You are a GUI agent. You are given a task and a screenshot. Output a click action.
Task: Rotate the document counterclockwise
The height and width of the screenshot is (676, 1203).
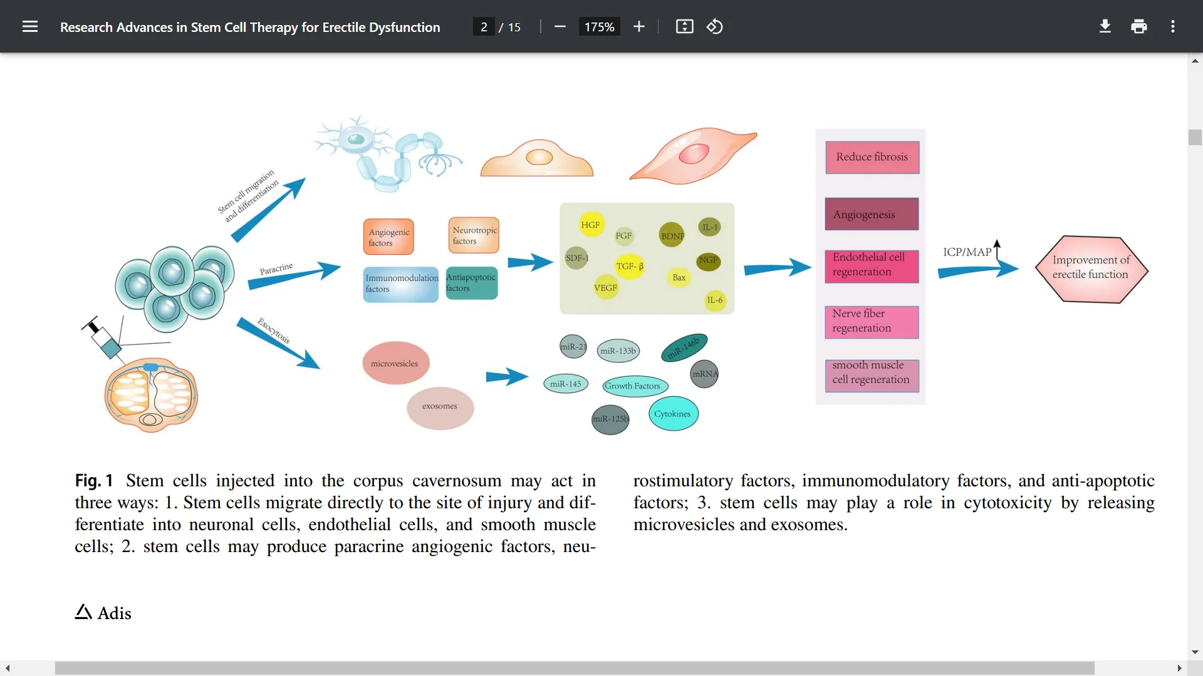click(x=715, y=26)
